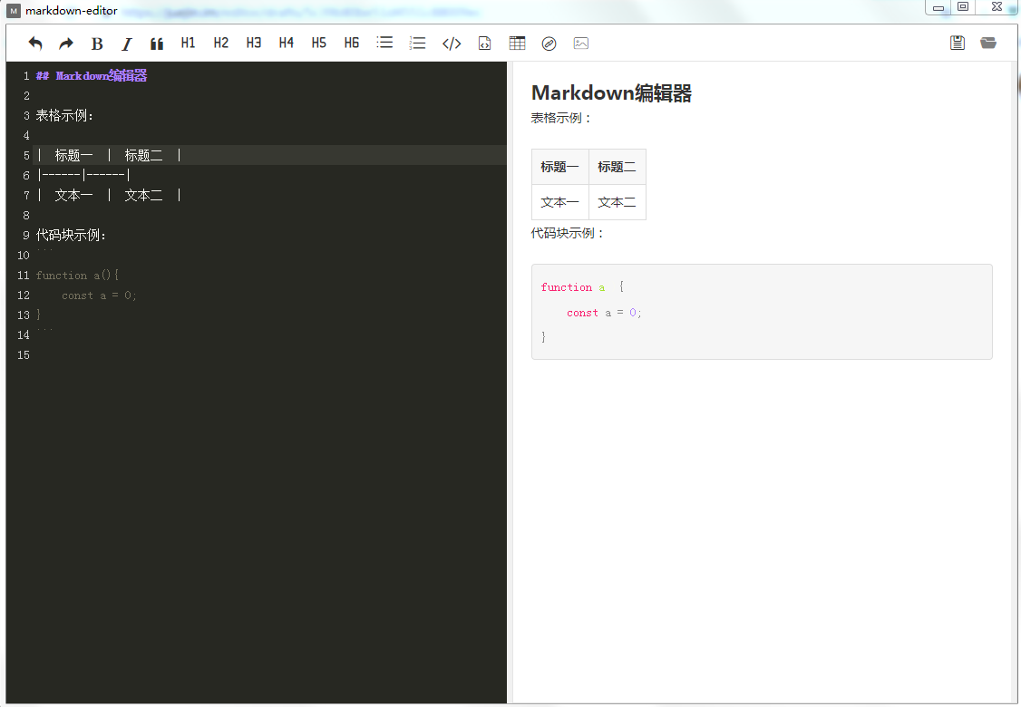Image resolution: width=1021 pixels, height=707 pixels.
Task: Click editor line '表格示例:'
Action: click(64, 115)
